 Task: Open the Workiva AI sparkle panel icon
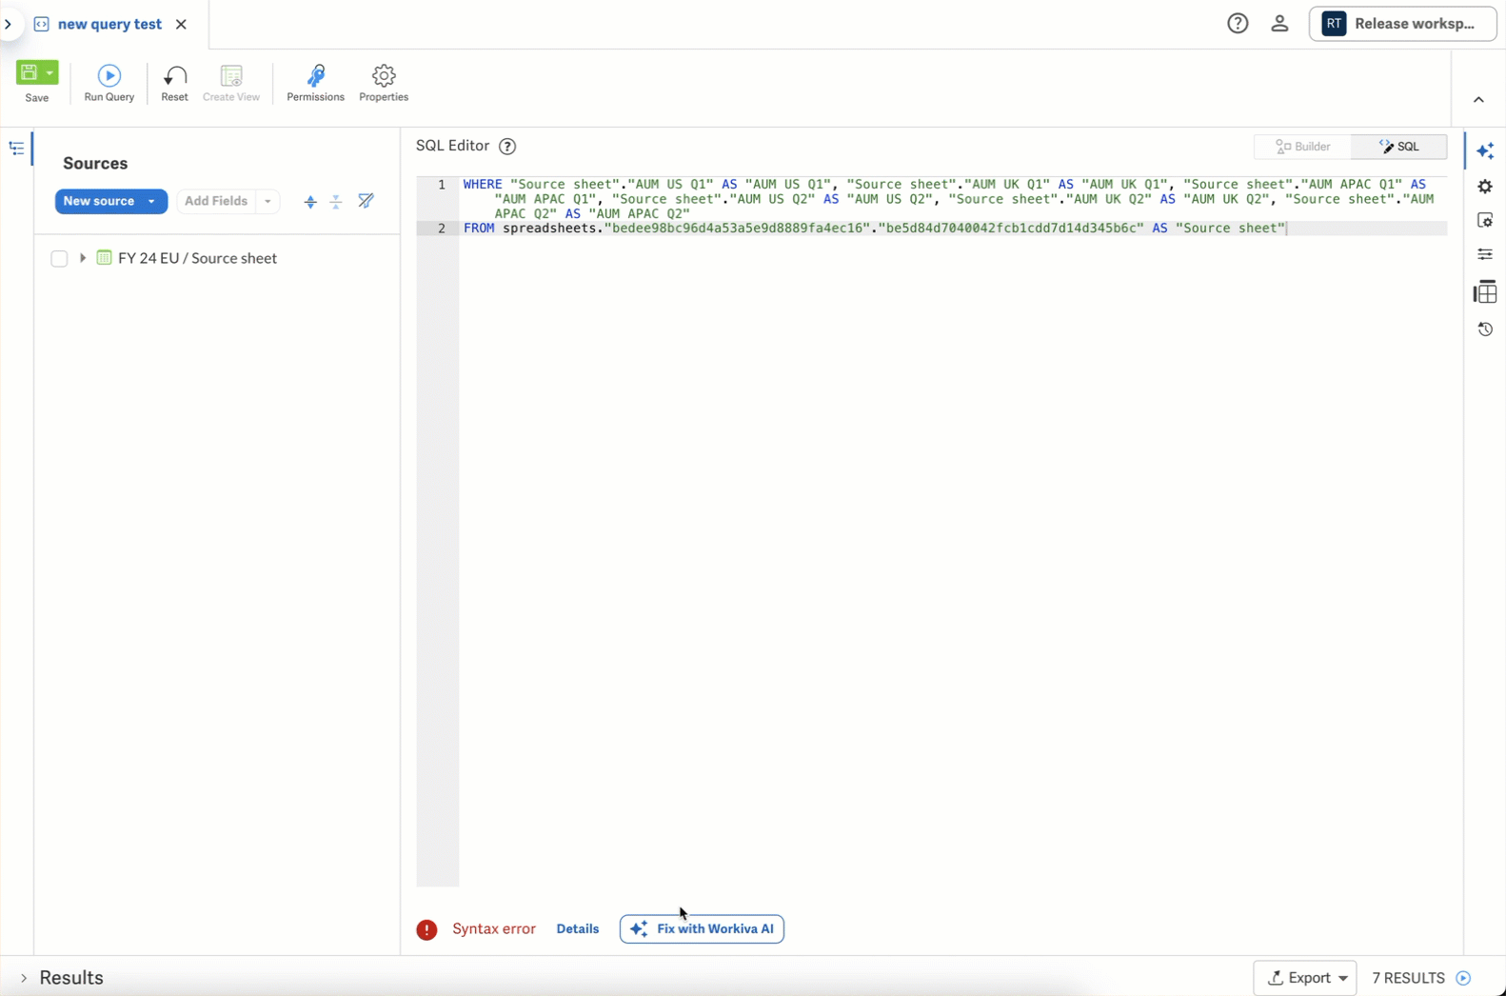[x=1485, y=151]
